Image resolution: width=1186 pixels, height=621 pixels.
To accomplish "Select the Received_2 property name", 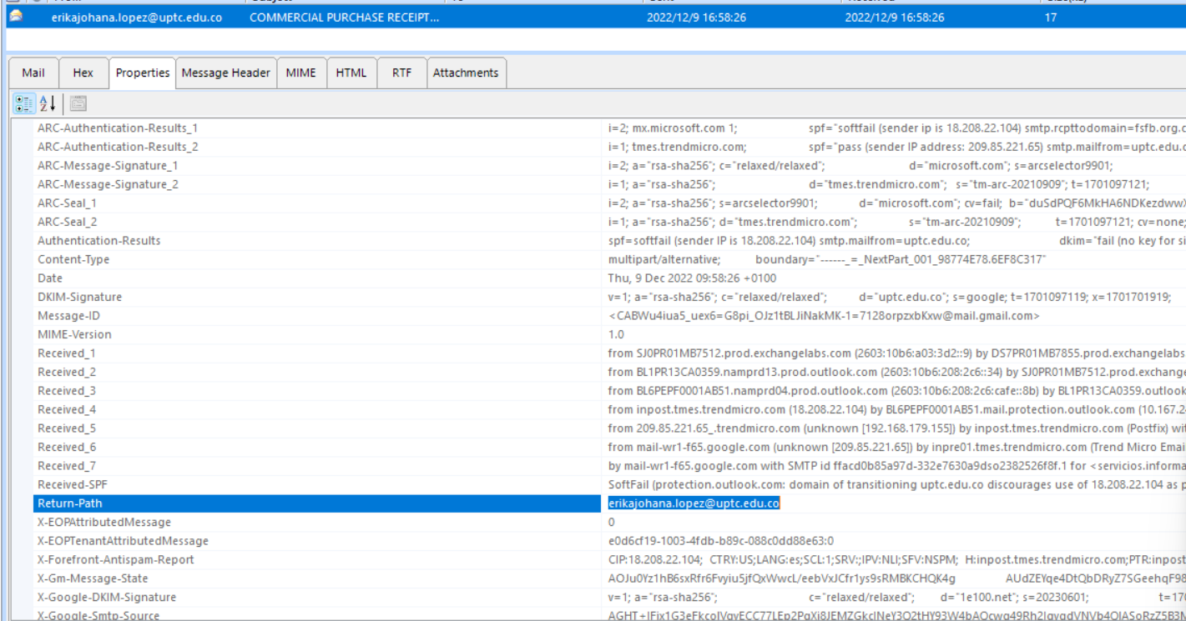I will click(67, 372).
